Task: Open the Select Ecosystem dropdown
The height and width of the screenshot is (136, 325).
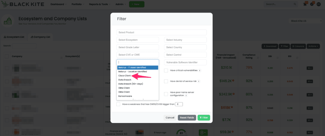Action: pos(138,40)
